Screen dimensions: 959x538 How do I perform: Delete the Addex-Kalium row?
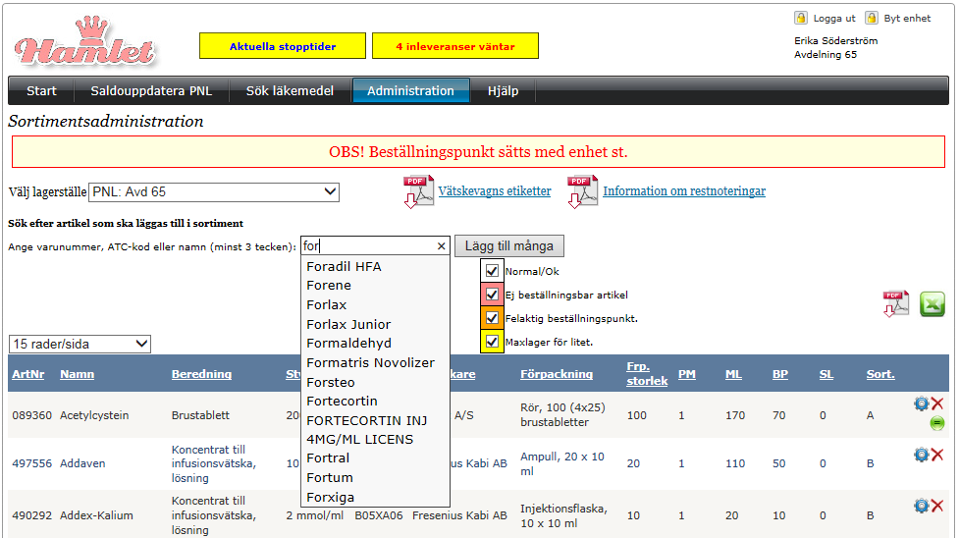937,506
